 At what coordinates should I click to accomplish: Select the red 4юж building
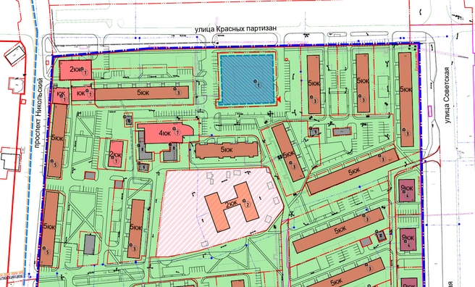[165, 133]
